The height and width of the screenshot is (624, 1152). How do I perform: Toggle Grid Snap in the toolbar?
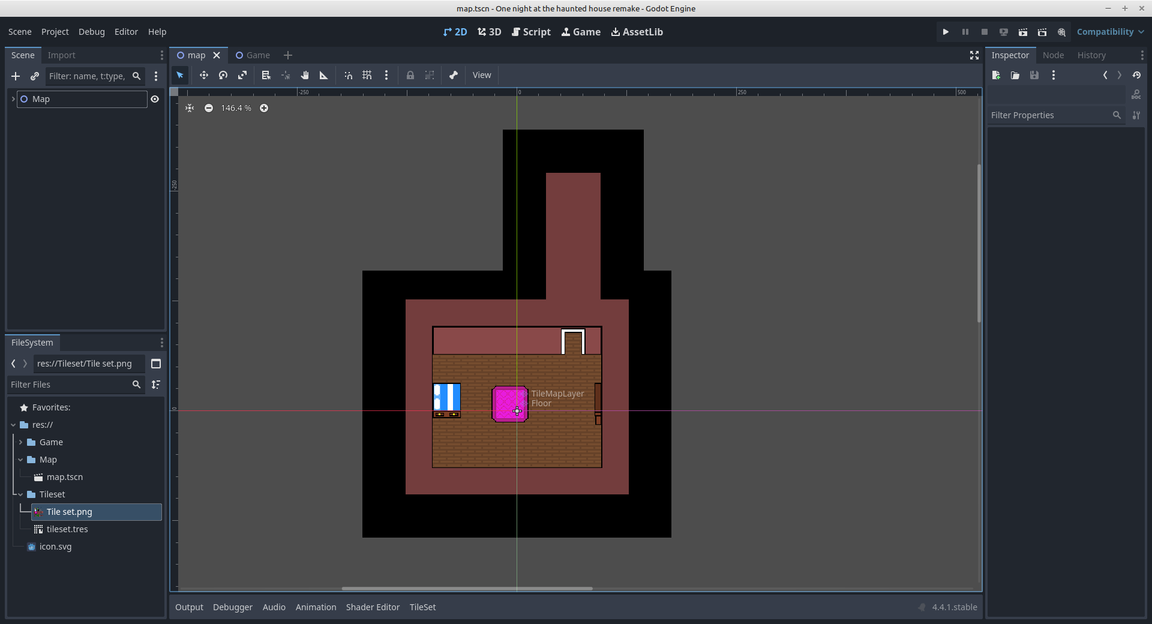point(367,75)
